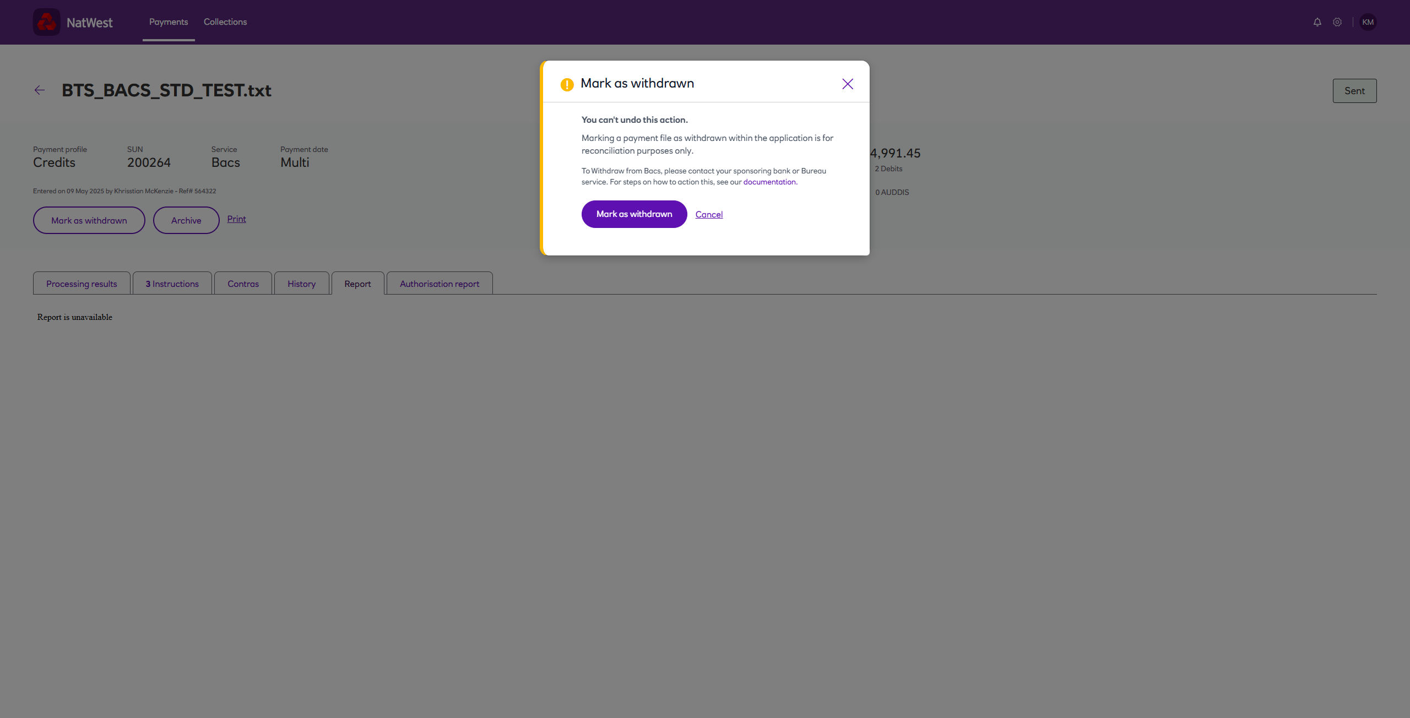Select the Authorisation report tab
1410x718 pixels.
click(440, 284)
